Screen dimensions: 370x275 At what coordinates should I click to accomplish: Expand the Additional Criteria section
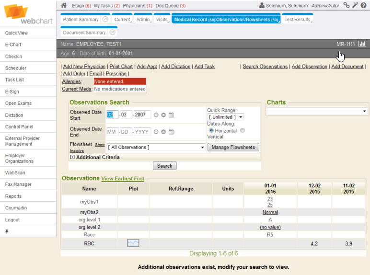click(72, 157)
